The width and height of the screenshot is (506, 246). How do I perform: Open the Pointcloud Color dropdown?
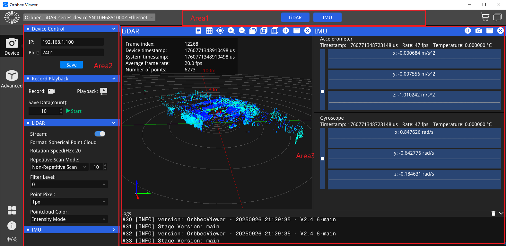(69, 219)
